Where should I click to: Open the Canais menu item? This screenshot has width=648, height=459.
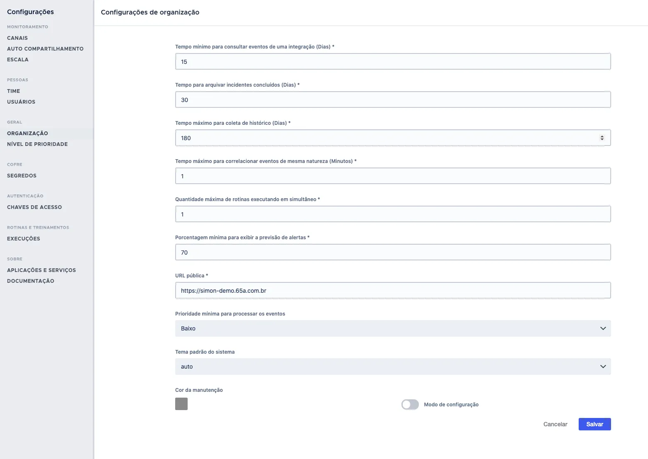coord(17,38)
